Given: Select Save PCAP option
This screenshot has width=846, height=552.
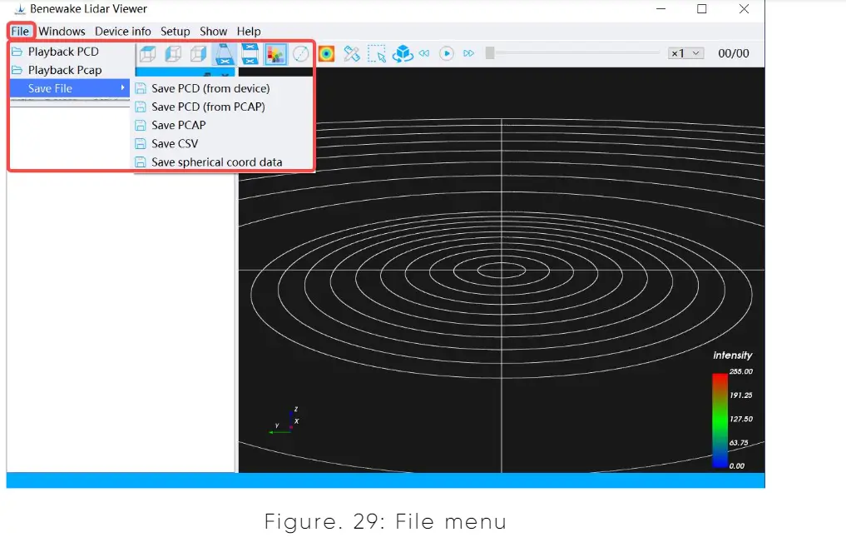Looking at the screenshot, I should click(224, 126).
